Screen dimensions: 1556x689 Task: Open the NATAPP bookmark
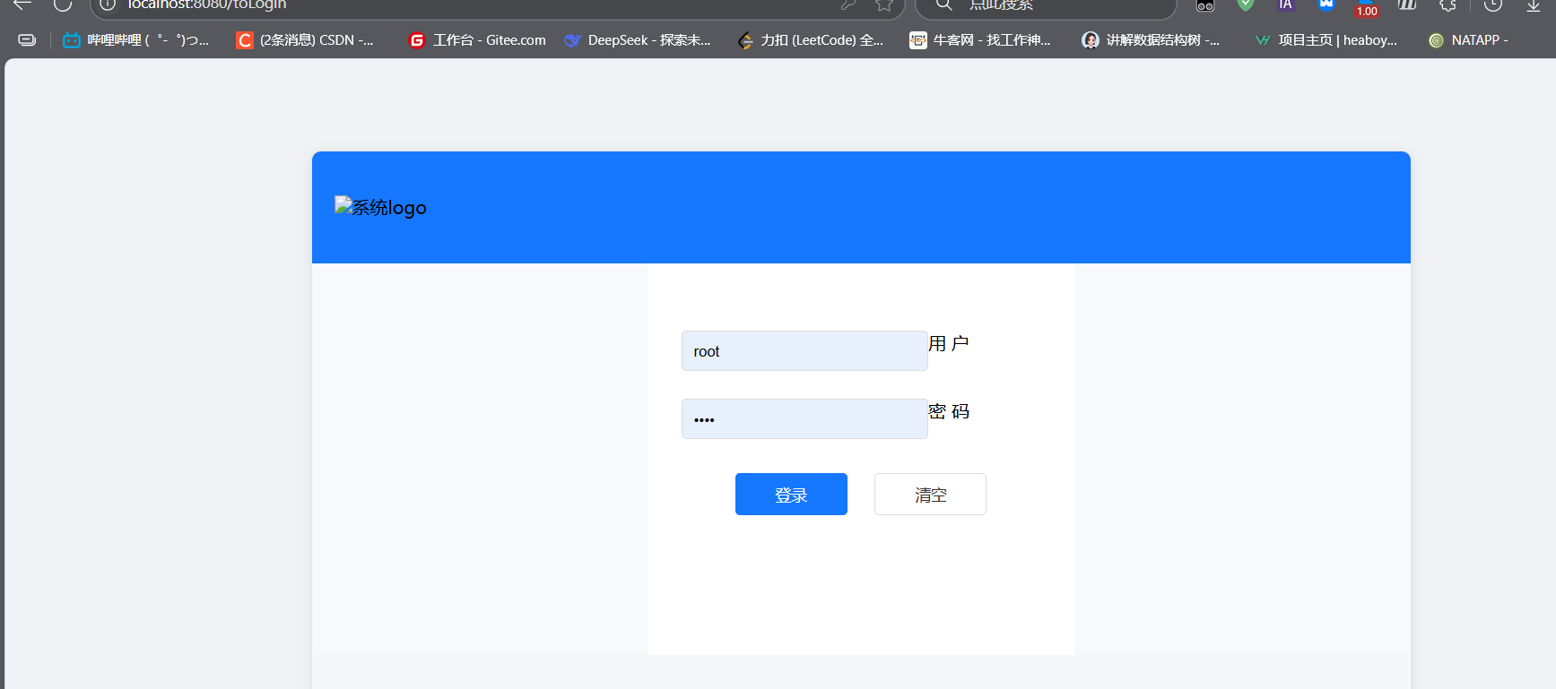[x=1468, y=40]
